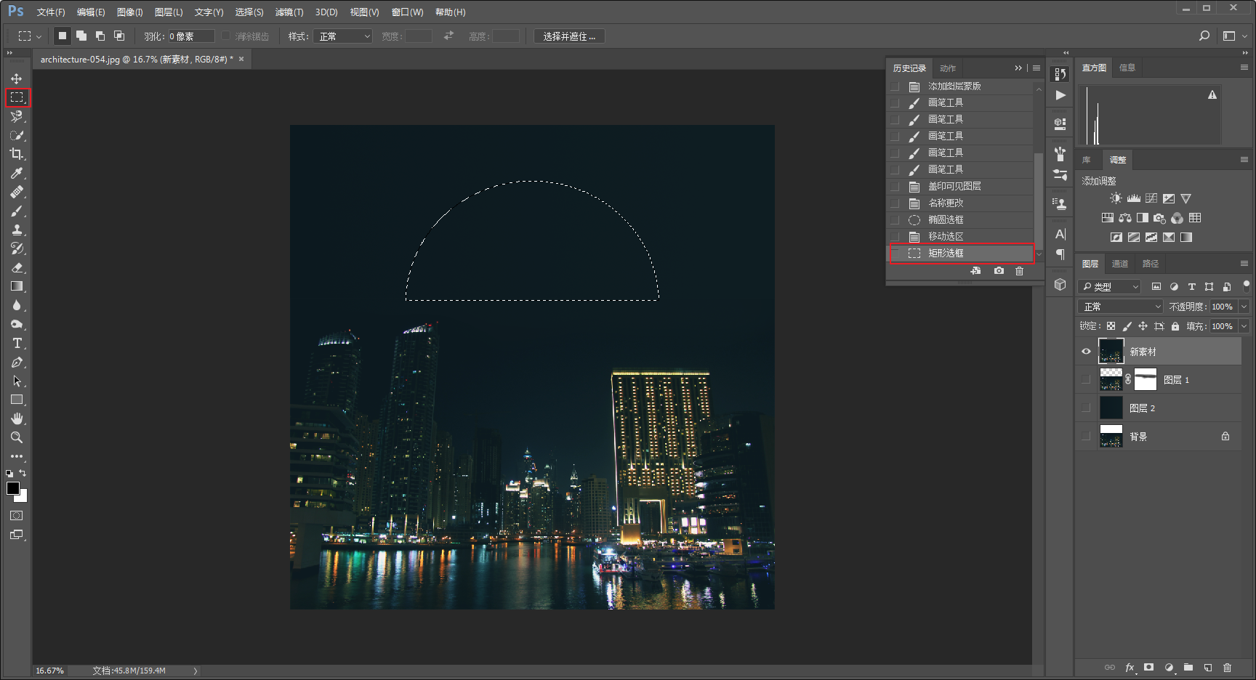Select the 添加图层蒙版 history state
1256x680 pixels.
(961, 86)
